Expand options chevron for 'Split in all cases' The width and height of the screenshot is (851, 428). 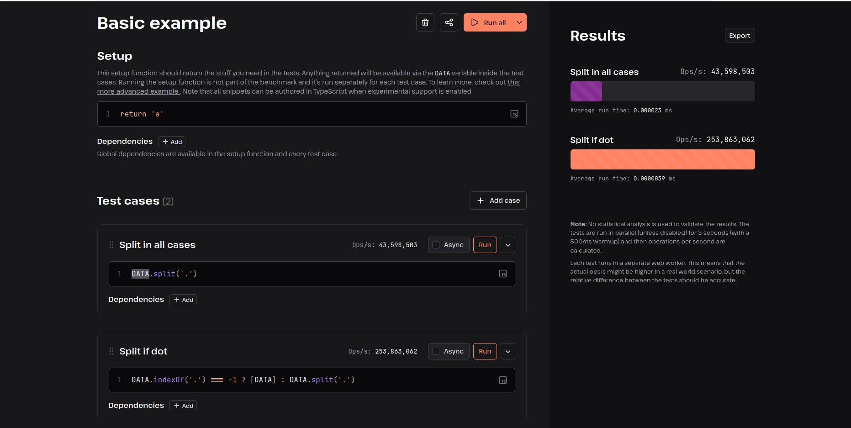[x=508, y=245]
